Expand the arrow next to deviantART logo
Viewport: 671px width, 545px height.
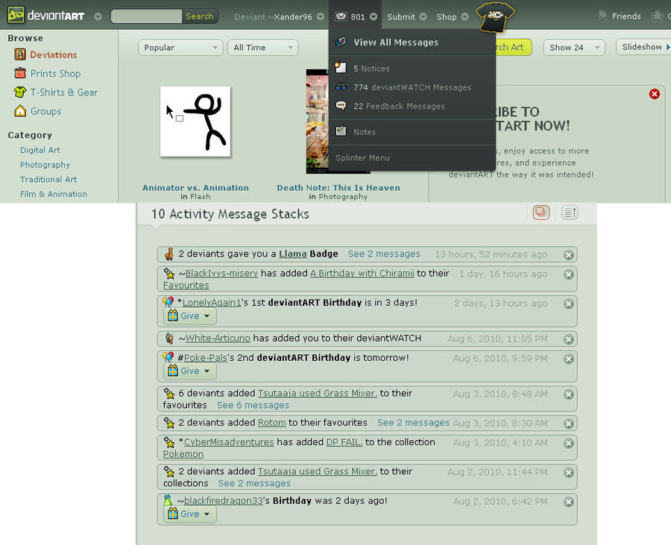pos(98,16)
